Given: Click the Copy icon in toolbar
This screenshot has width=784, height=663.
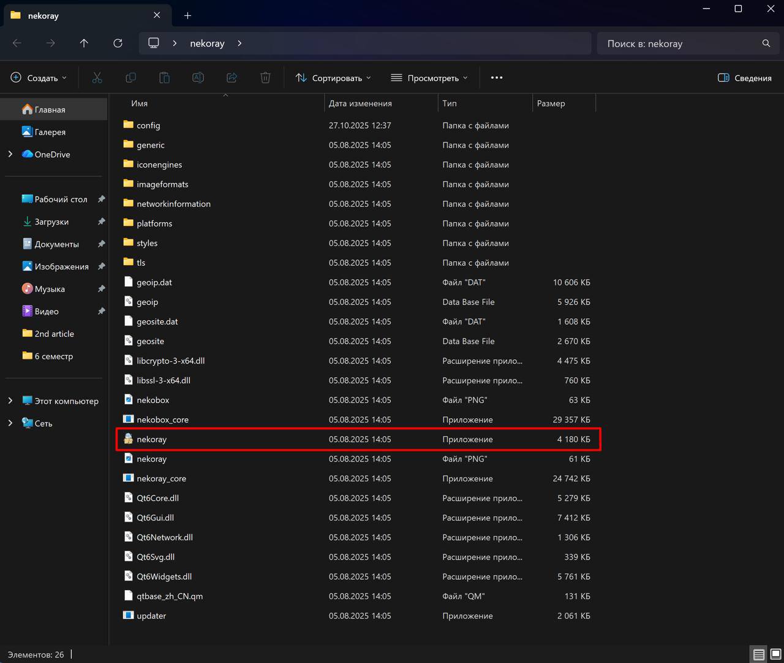Looking at the screenshot, I should tap(130, 78).
